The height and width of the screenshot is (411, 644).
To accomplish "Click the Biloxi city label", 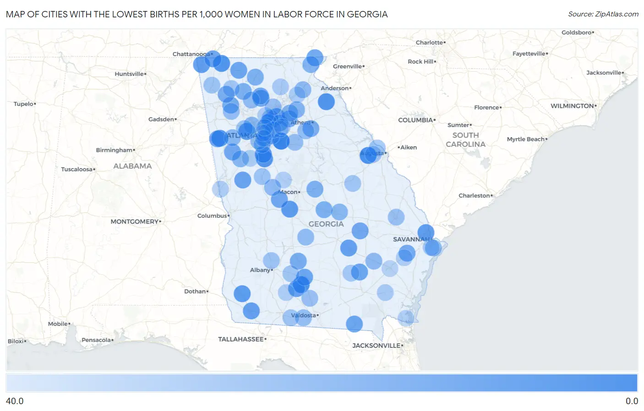I will [16, 341].
